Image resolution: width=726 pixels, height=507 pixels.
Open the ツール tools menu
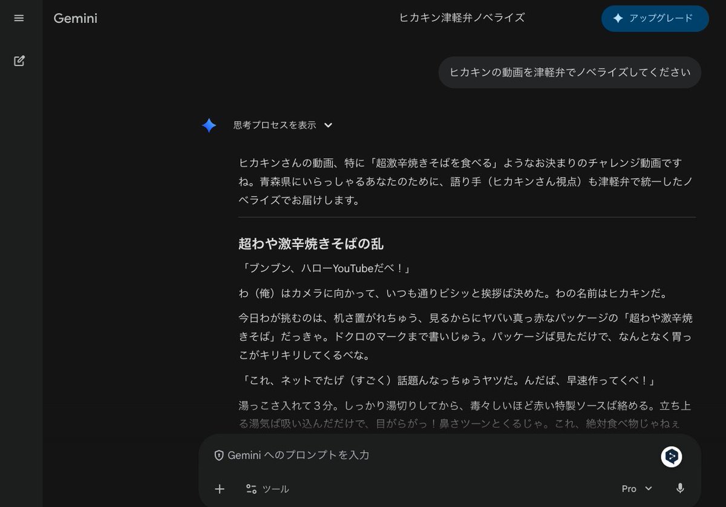(x=267, y=489)
